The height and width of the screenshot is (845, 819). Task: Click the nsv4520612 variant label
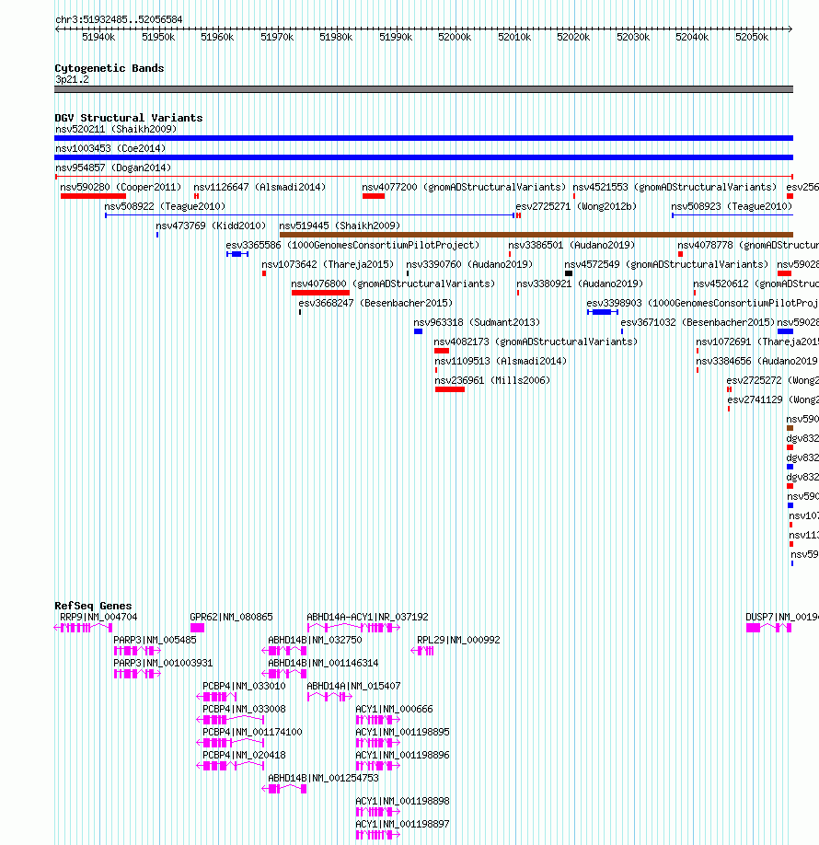[756, 284]
